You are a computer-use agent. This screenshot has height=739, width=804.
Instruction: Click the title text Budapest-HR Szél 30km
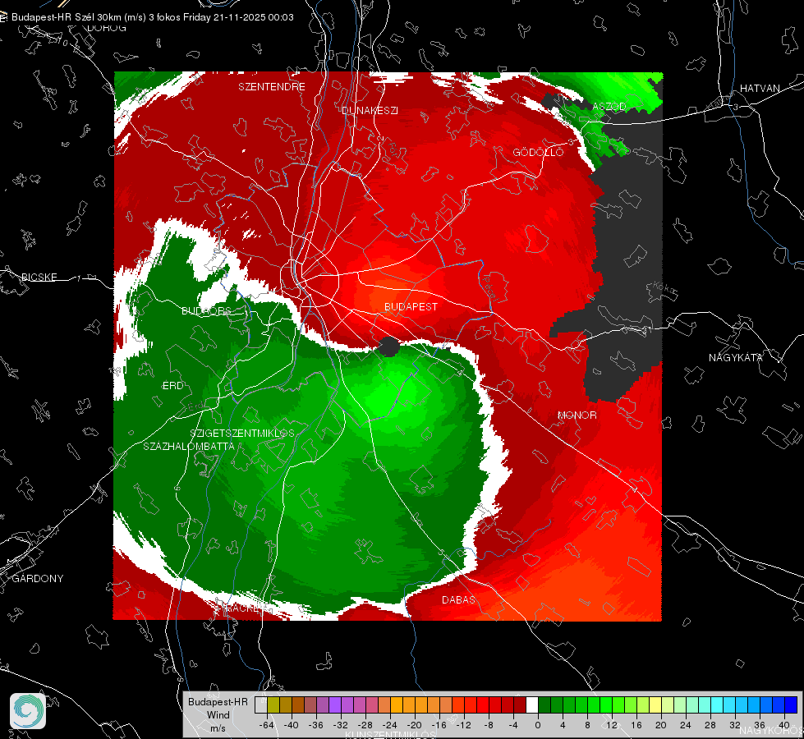[x=65, y=17]
